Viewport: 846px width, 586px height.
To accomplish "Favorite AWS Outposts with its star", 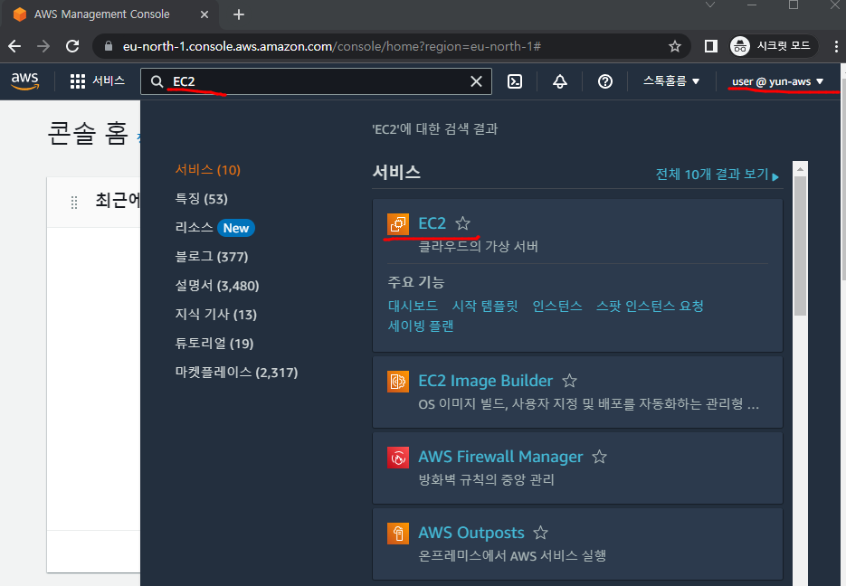I will pyautogui.click(x=540, y=533).
